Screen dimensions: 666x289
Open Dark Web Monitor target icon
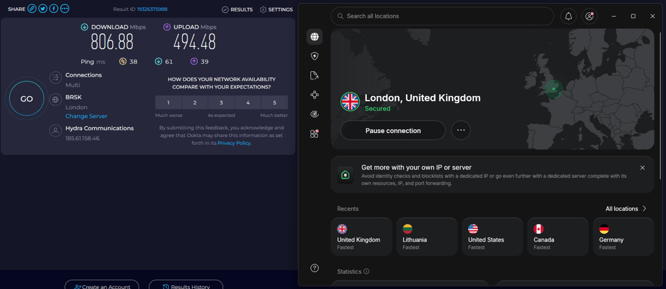314,114
